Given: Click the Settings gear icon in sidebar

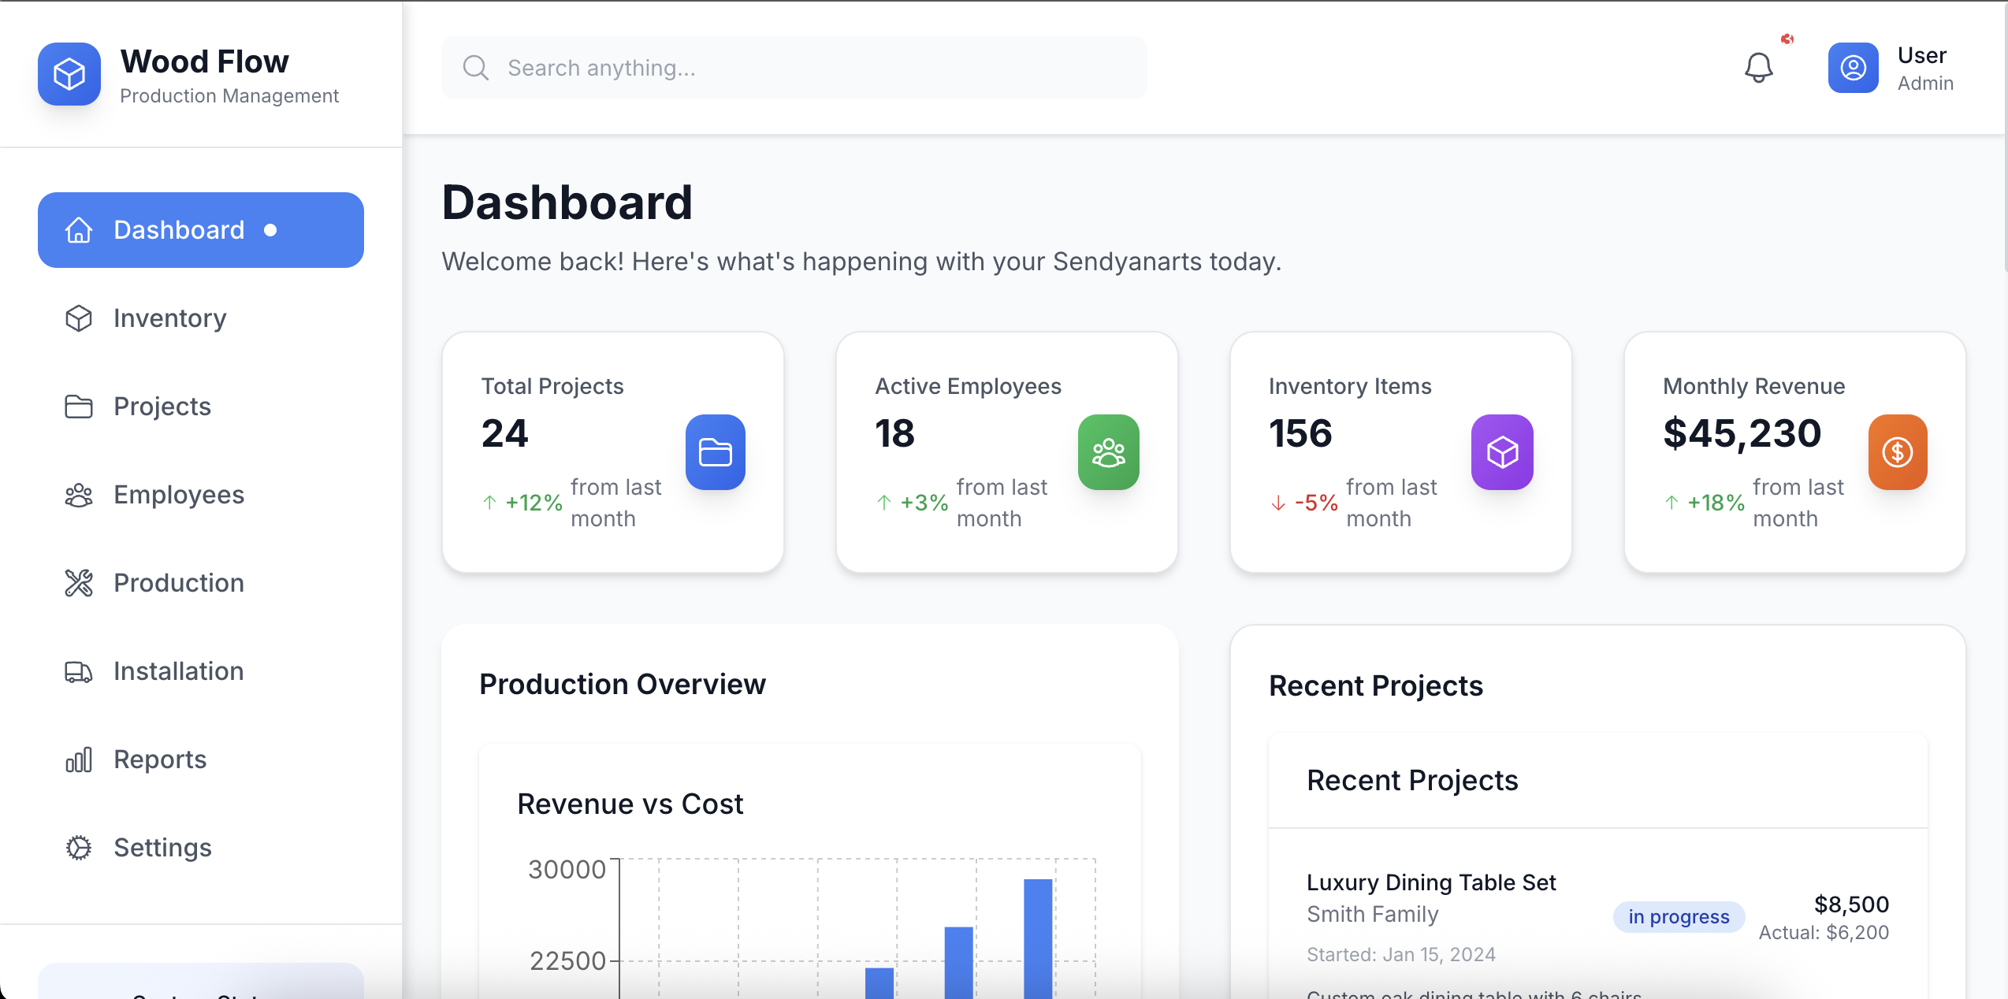Looking at the screenshot, I should point(79,848).
